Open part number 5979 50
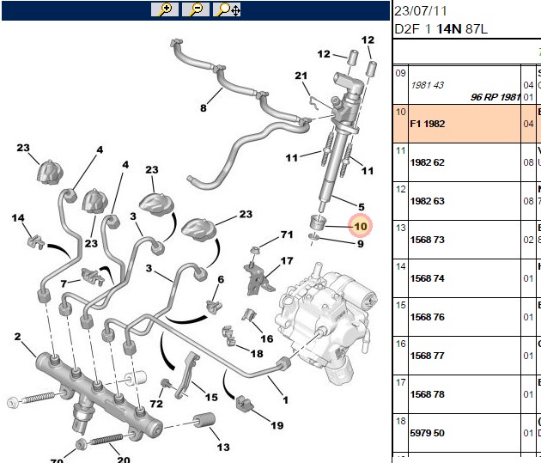 (x=427, y=433)
